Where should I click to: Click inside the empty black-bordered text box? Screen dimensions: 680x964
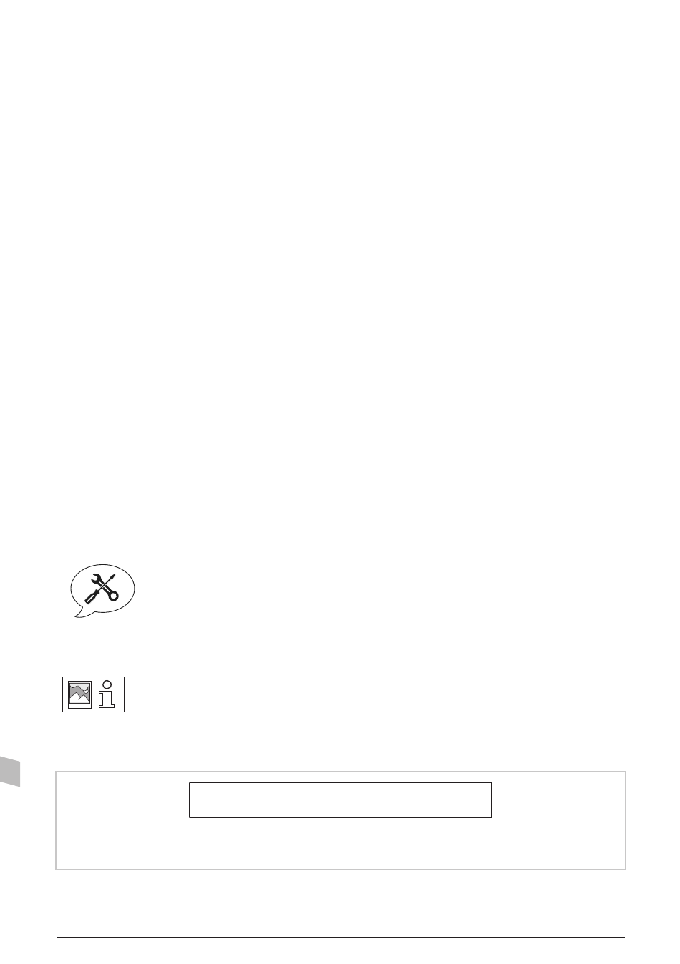point(341,800)
